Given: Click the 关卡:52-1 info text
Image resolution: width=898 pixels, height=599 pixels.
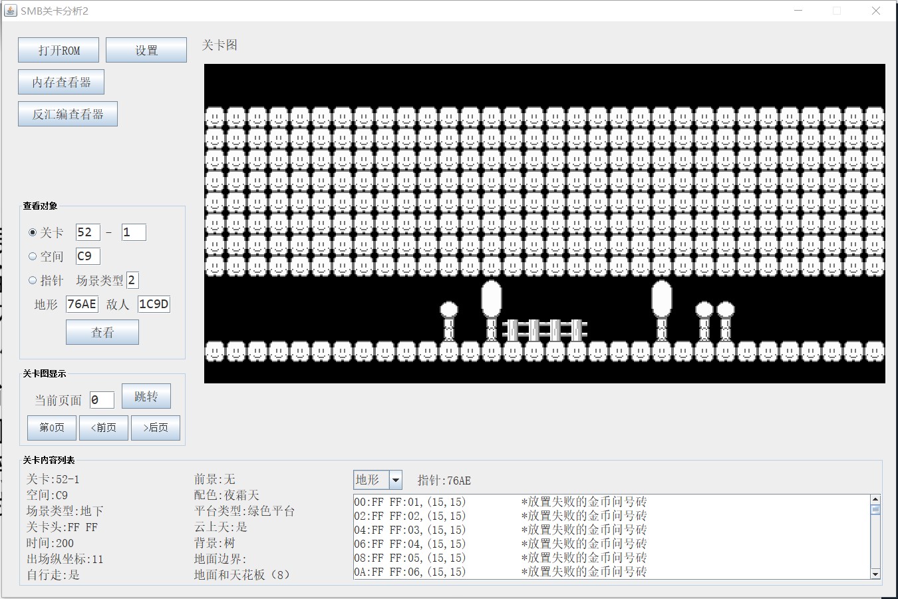Looking at the screenshot, I should (53, 479).
